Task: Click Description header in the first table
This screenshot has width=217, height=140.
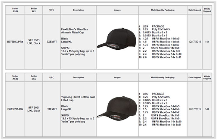Action: click(x=79, y=10)
